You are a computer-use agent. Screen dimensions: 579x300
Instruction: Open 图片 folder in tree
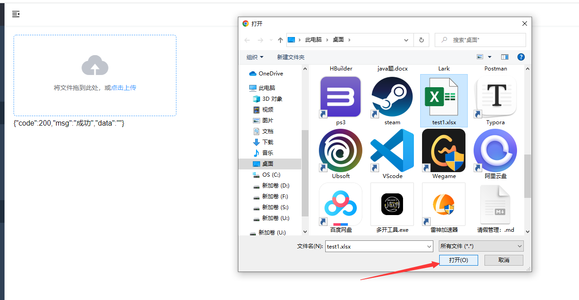[263, 121]
